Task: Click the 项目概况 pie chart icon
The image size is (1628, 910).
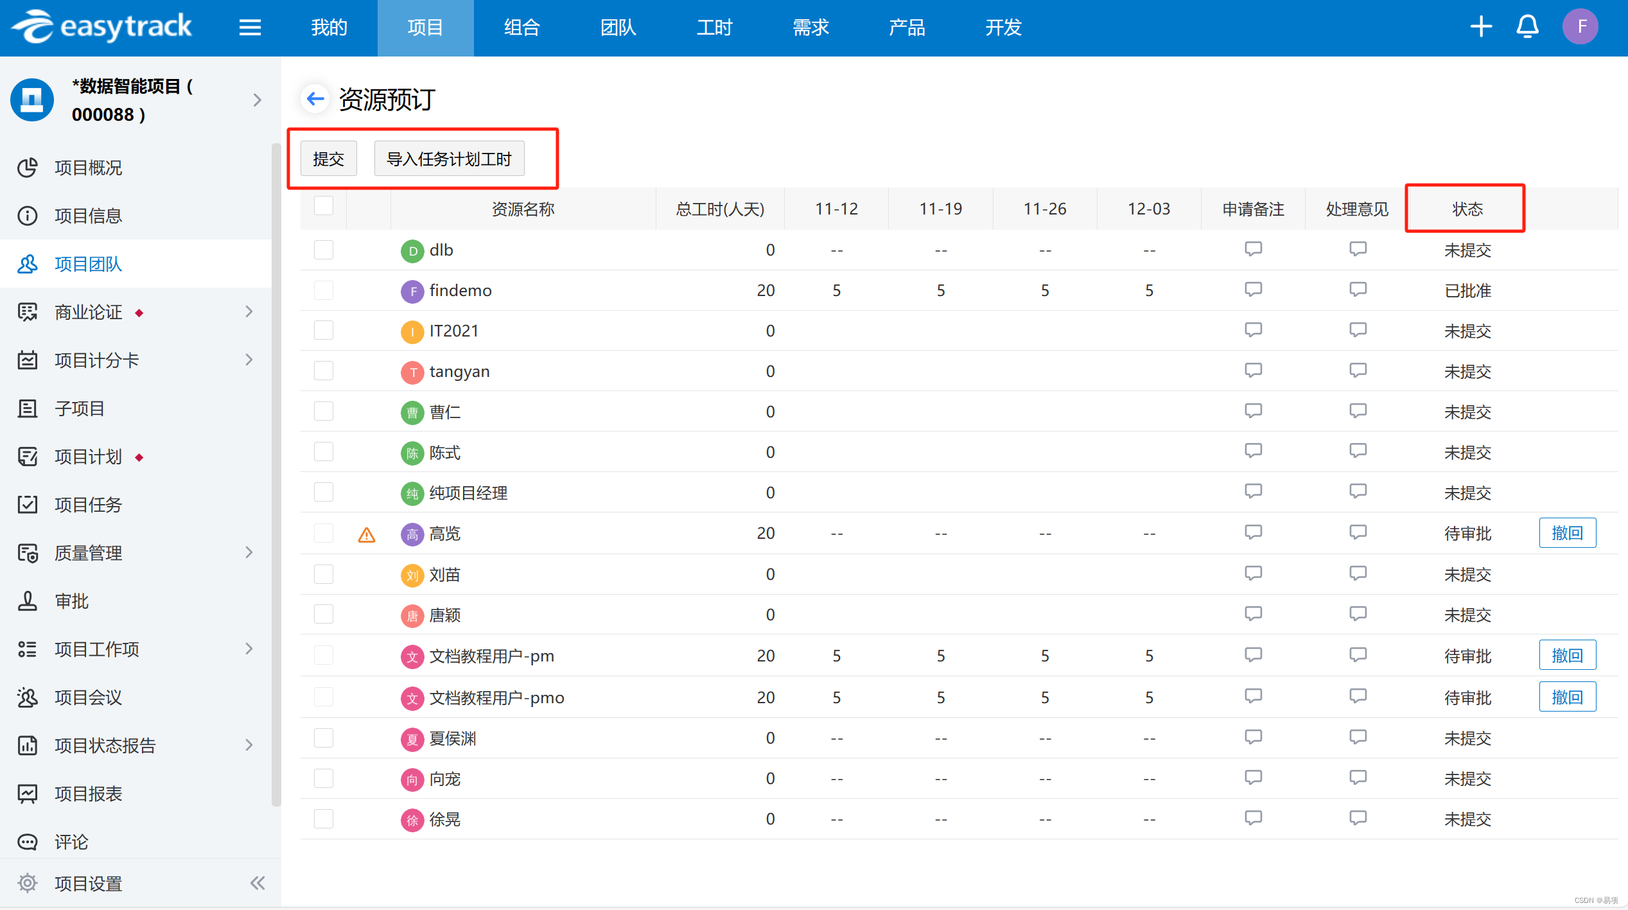Action: pyautogui.click(x=28, y=168)
